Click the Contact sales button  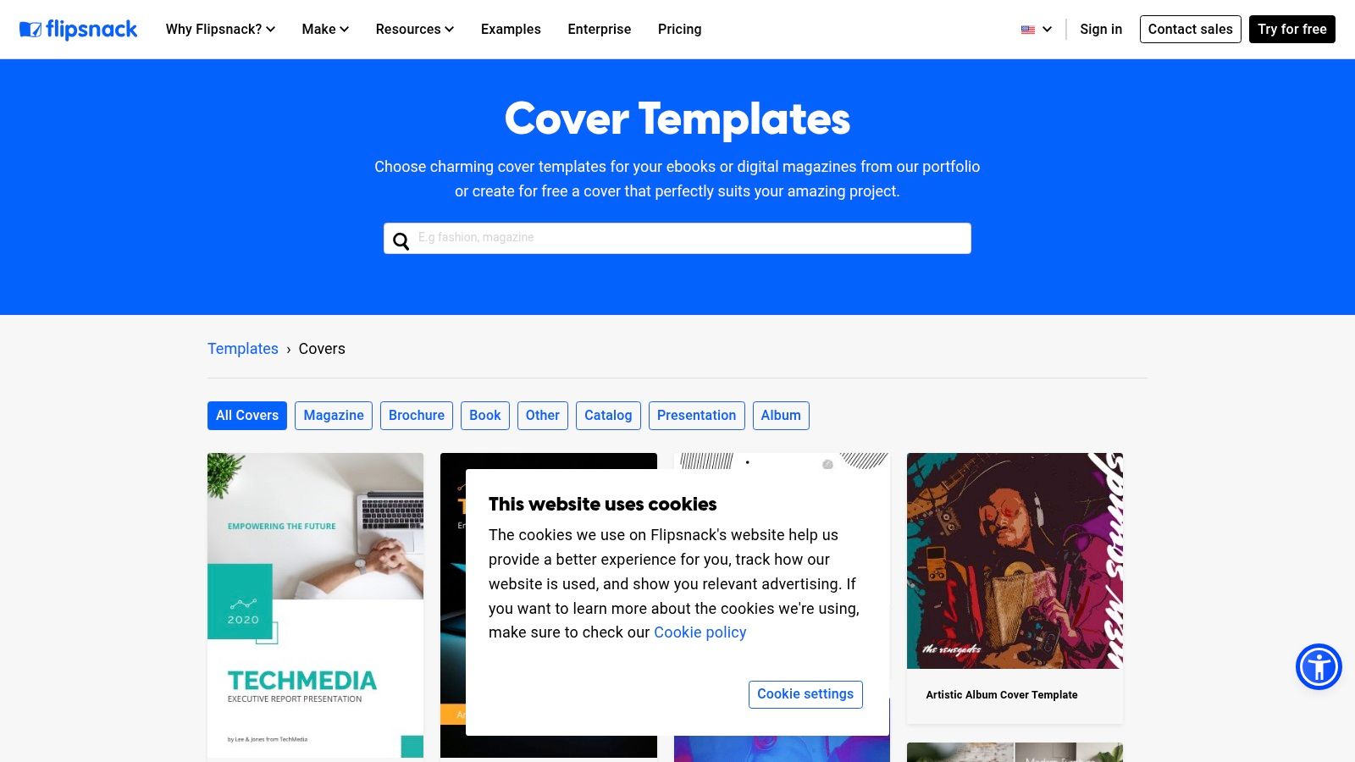(1191, 29)
